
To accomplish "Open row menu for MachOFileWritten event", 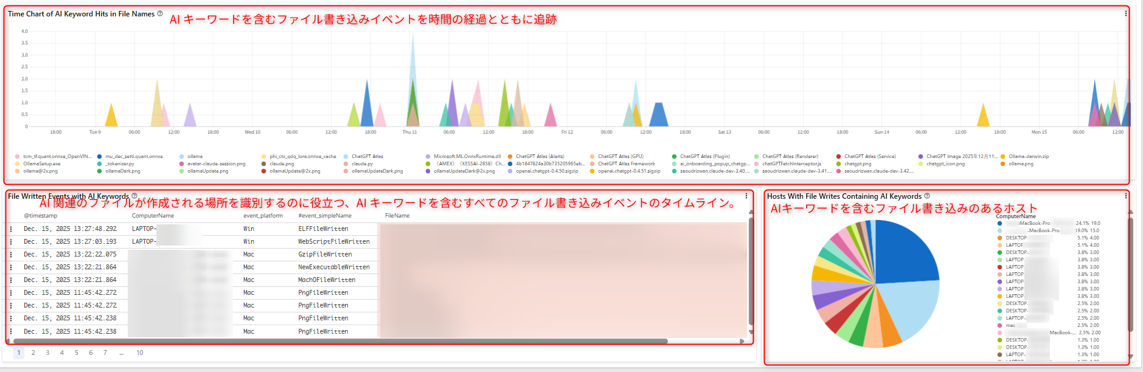I will point(11,280).
